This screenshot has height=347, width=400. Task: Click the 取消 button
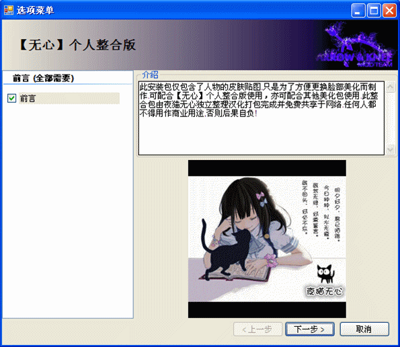point(364,329)
